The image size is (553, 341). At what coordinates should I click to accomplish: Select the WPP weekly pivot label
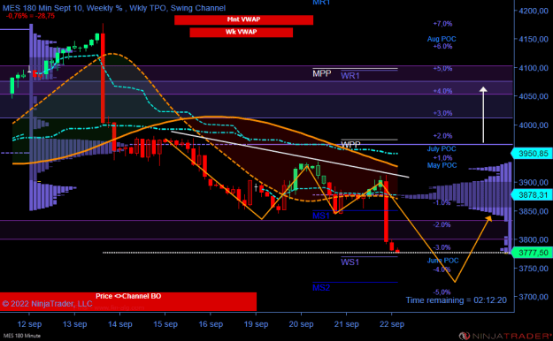tap(350, 144)
